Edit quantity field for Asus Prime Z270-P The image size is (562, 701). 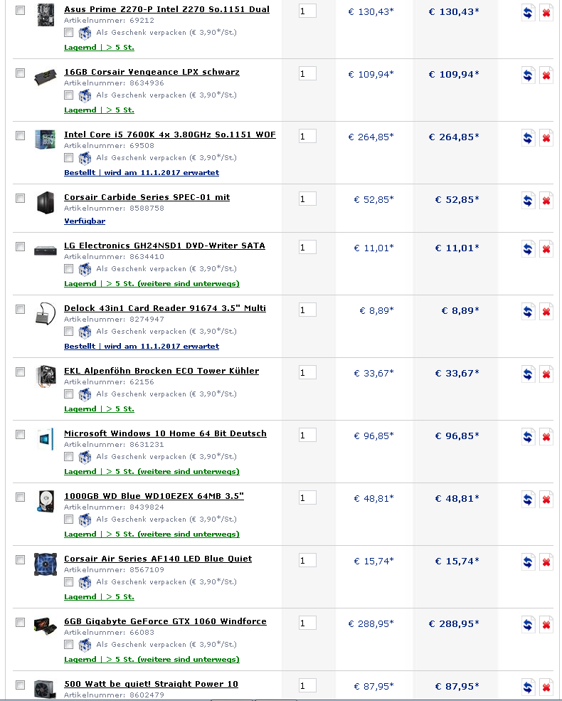pos(307,11)
